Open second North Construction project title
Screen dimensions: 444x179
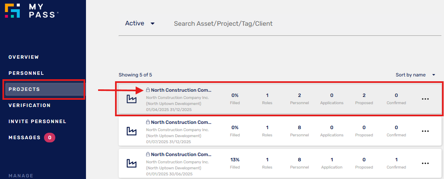point(181,122)
